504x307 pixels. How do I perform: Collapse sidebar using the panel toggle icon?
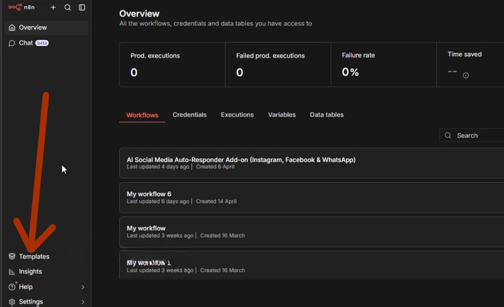(82, 8)
